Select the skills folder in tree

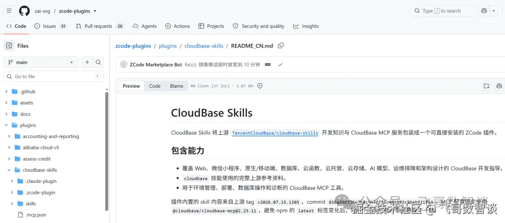click(31, 203)
